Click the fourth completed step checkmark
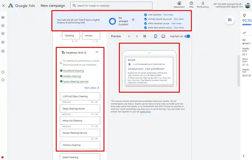Viewport: 252px width, 160px height. [x=3, y=51]
